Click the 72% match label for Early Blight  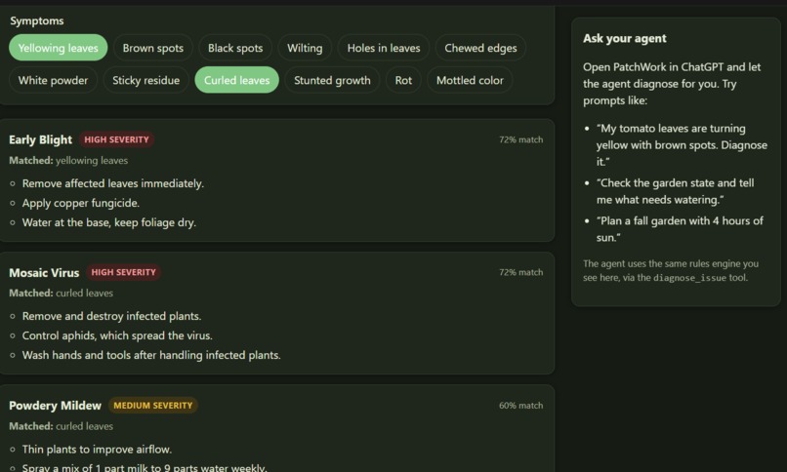pos(521,139)
